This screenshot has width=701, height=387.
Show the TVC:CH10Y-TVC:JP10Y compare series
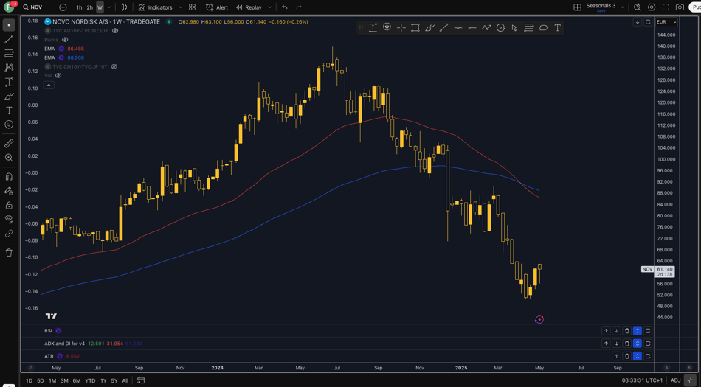point(114,66)
